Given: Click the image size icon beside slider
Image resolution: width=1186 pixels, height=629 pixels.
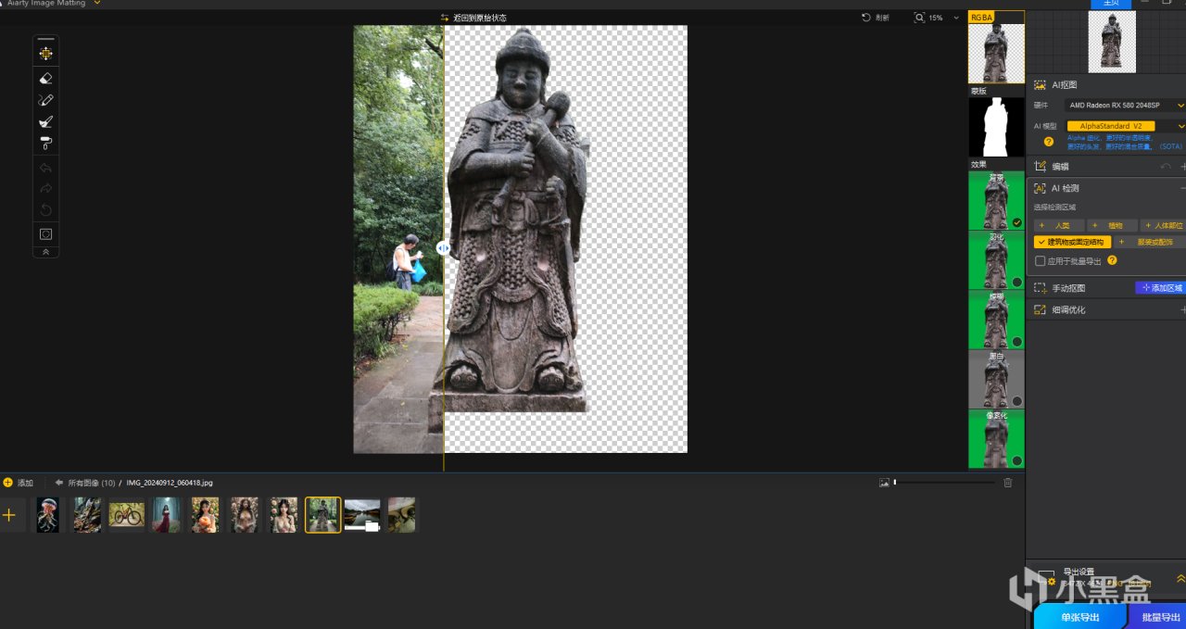Looking at the screenshot, I should (x=884, y=483).
